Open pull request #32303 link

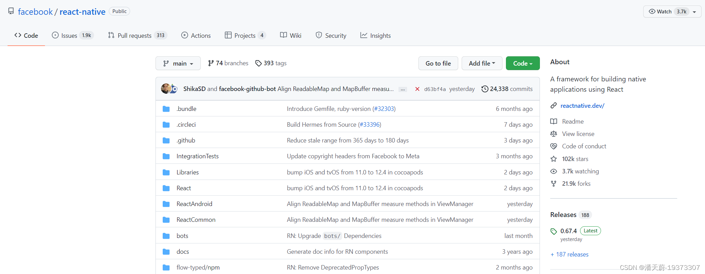384,109
